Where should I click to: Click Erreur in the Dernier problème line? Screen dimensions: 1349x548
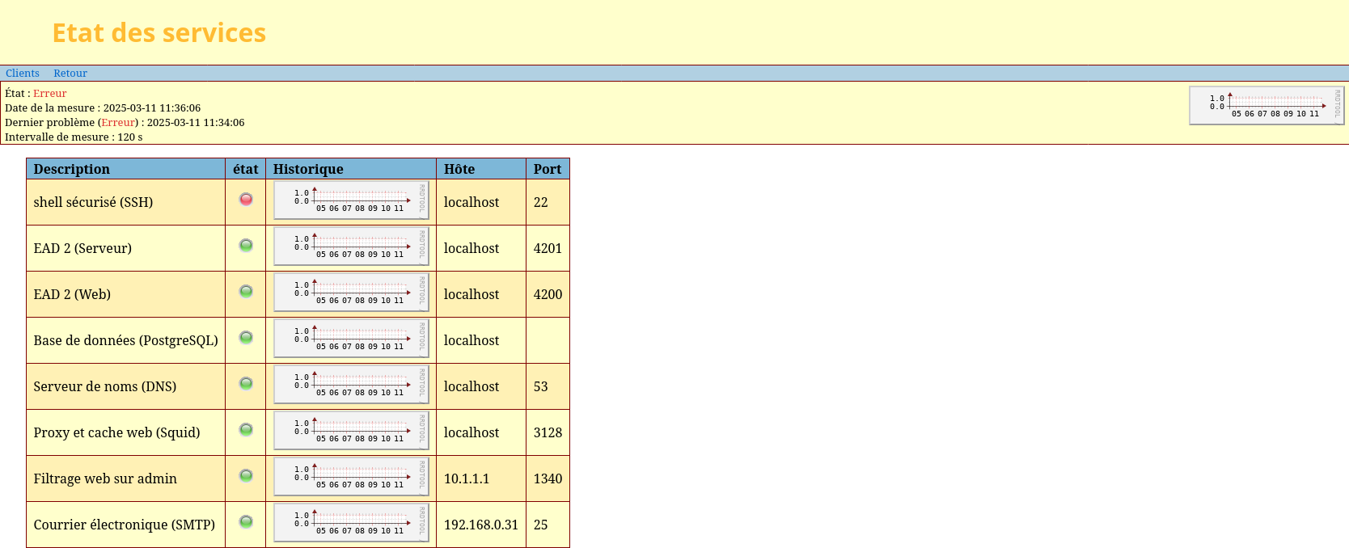point(118,123)
